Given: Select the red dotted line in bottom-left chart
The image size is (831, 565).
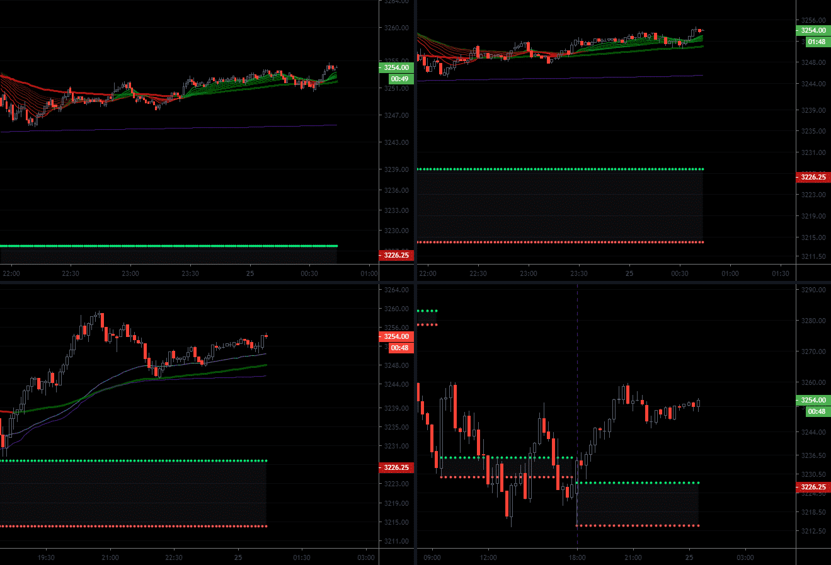Looking at the screenshot, I should 134,526.
